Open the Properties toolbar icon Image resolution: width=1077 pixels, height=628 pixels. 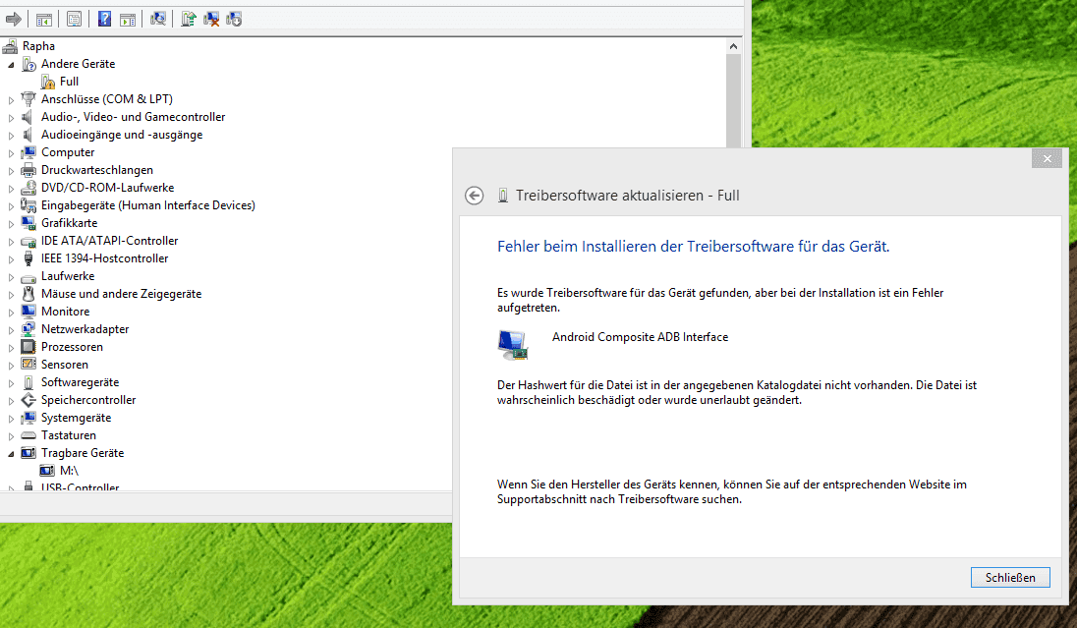(x=74, y=20)
